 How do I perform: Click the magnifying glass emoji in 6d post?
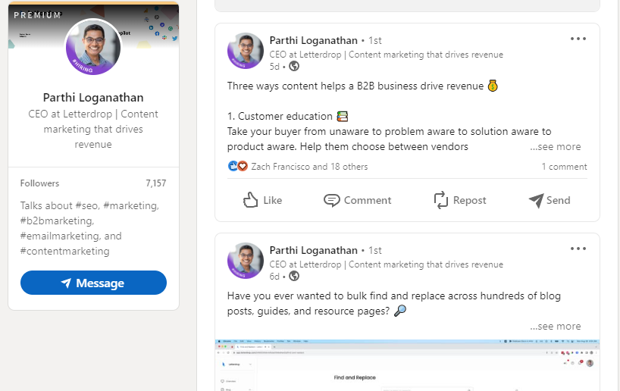400,311
